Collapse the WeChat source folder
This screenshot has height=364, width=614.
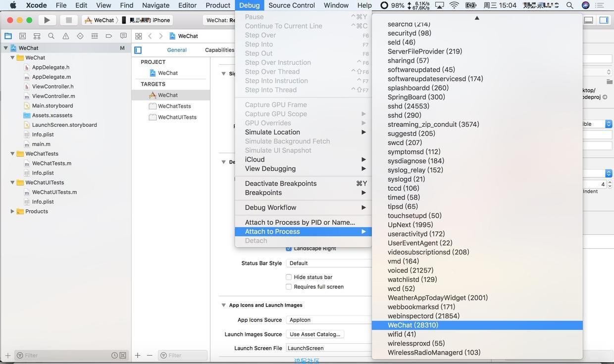pyautogui.click(x=12, y=57)
